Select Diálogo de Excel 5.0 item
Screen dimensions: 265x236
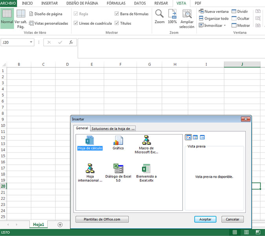click(x=118, y=173)
